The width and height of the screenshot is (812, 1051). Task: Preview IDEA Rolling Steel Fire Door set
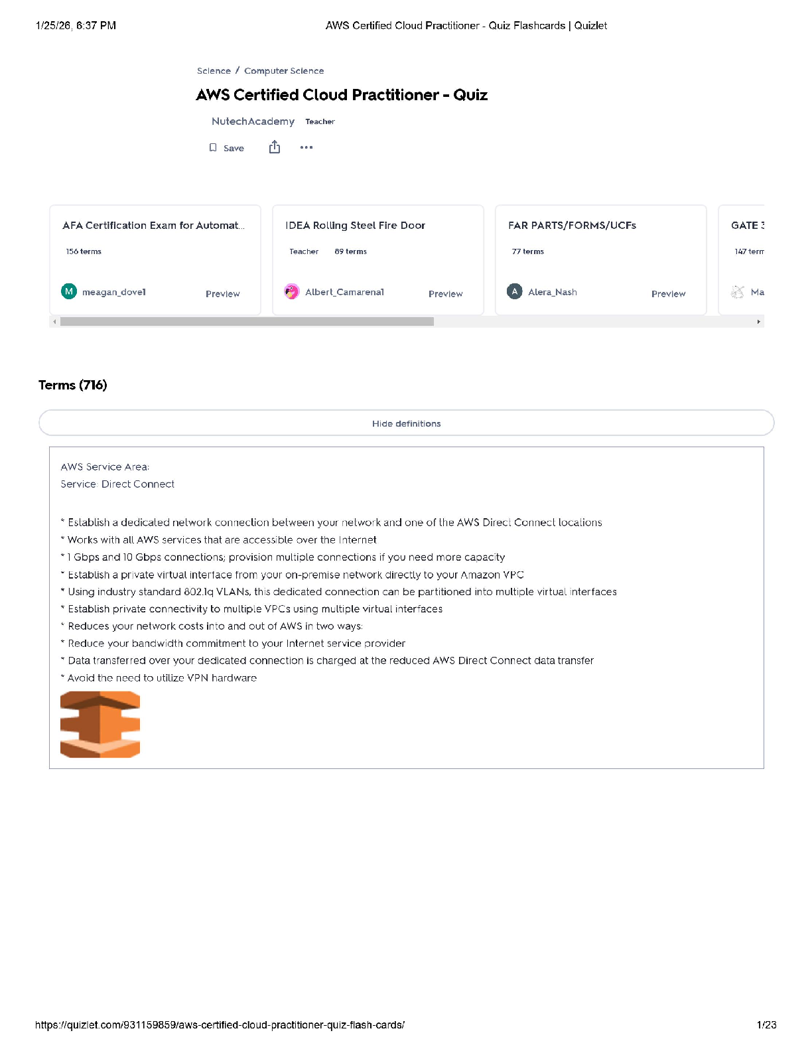click(445, 294)
